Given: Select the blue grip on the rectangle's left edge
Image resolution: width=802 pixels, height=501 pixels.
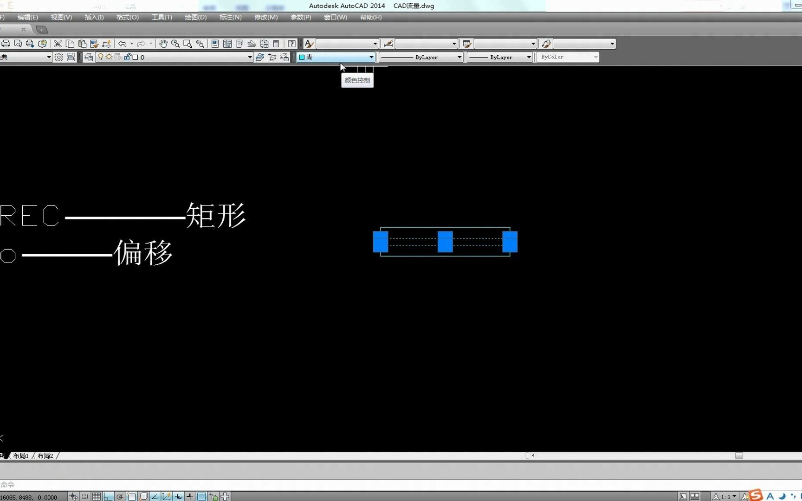Looking at the screenshot, I should click(x=380, y=241).
